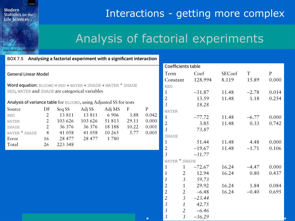Click P value 0.084

[275, 186]
